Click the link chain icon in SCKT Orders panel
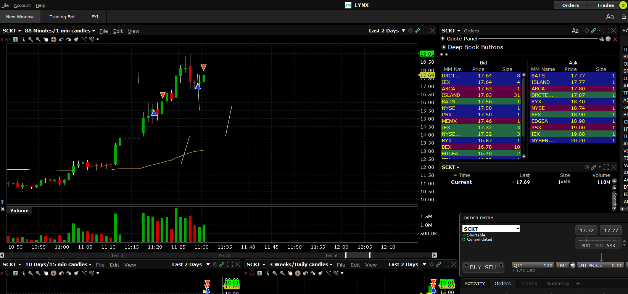The image size is (628, 294). pyautogui.click(x=594, y=31)
